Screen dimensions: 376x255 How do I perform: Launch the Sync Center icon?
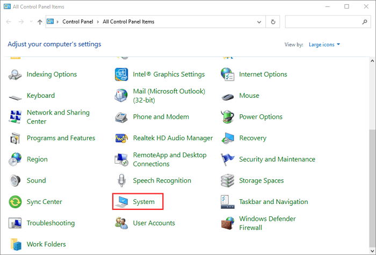(15, 202)
